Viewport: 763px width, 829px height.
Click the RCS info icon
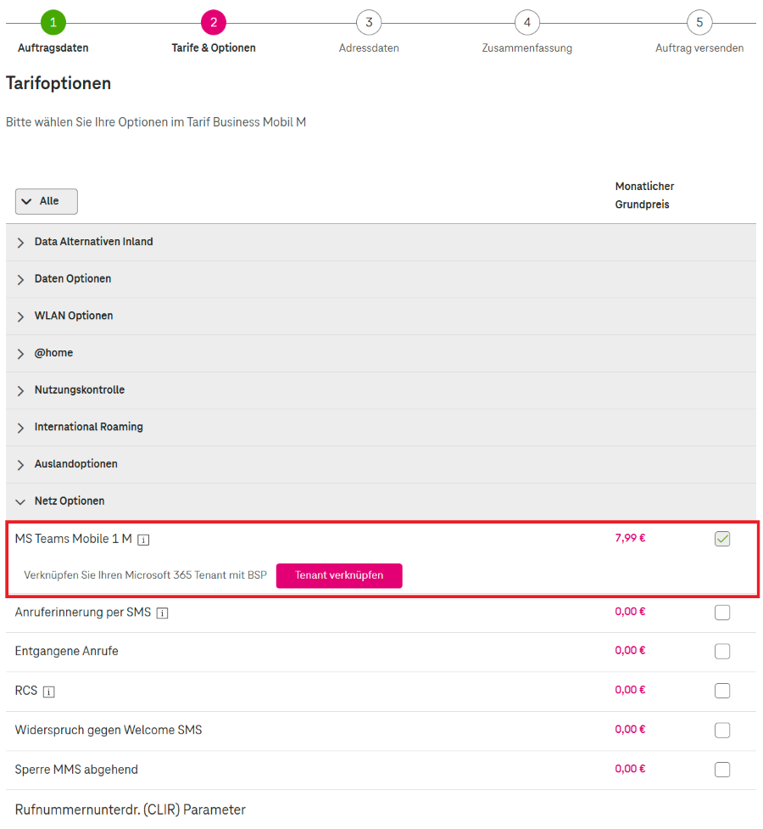click(x=48, y=692)
